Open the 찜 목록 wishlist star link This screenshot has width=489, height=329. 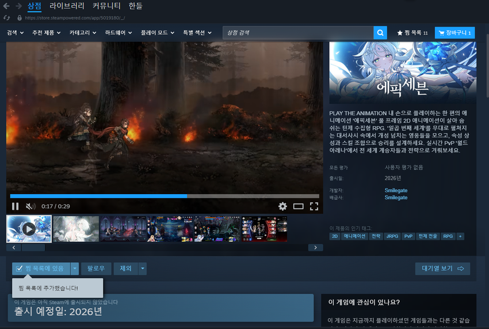(412, 32)
